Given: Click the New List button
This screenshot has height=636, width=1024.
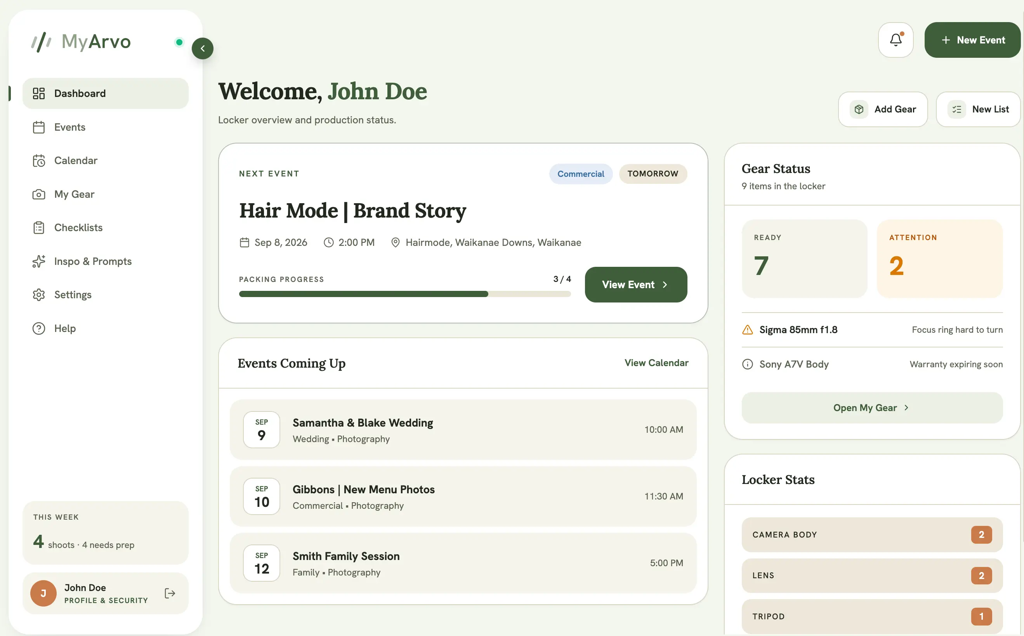Looking at the screenshot, I should (978, 109).
